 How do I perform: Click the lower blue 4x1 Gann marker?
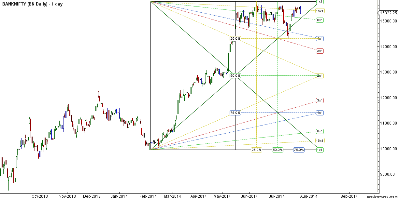320,113
